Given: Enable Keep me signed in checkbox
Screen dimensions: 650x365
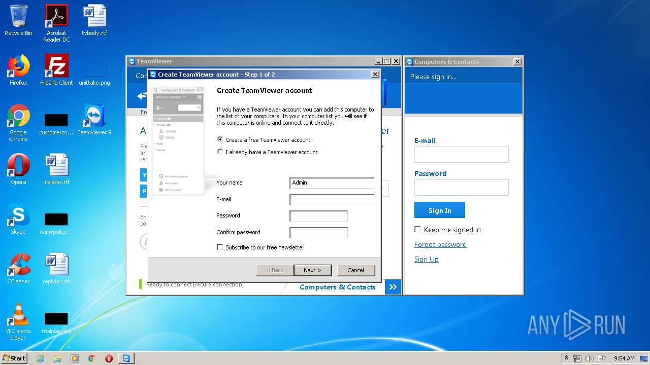Looking at the screenshot, I should (417, 230).
